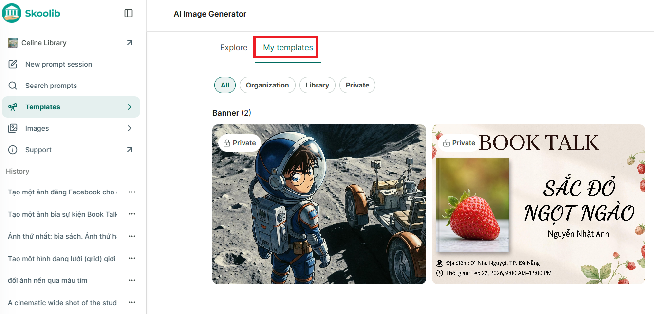Filter templates by Organization
This screenshot has height=314, width=654.
pos(267,85)
